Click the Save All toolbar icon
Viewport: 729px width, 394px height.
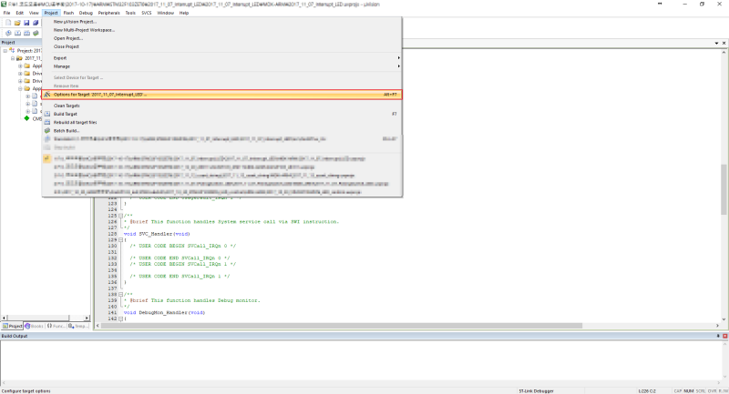click(35, 23)
